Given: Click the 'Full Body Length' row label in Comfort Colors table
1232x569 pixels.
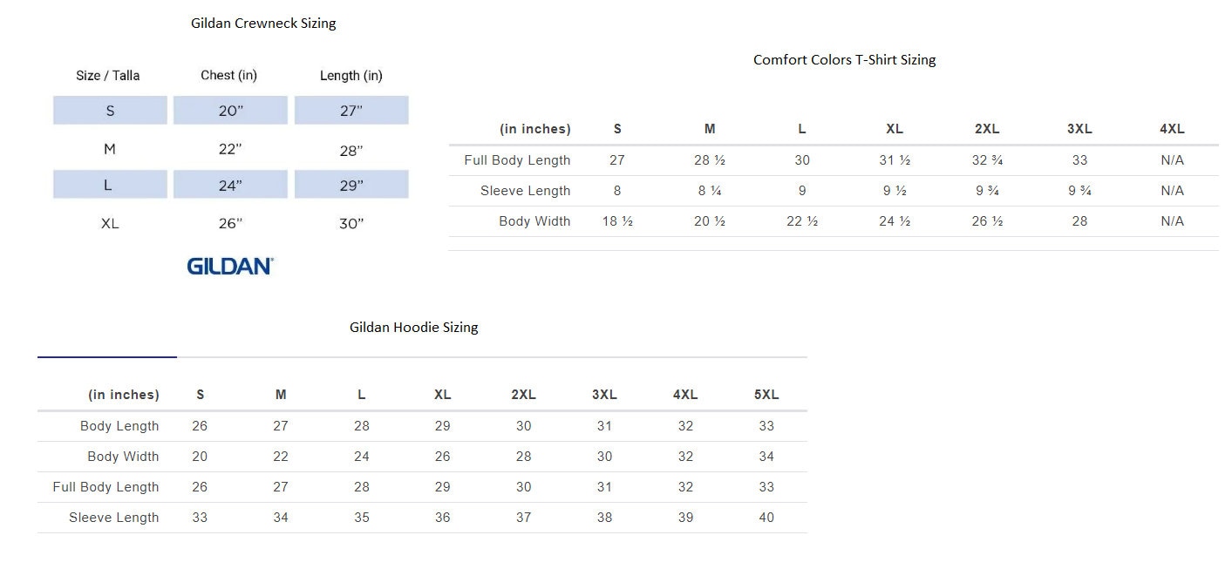Looking at the screenshot, I should pos(517,160).
